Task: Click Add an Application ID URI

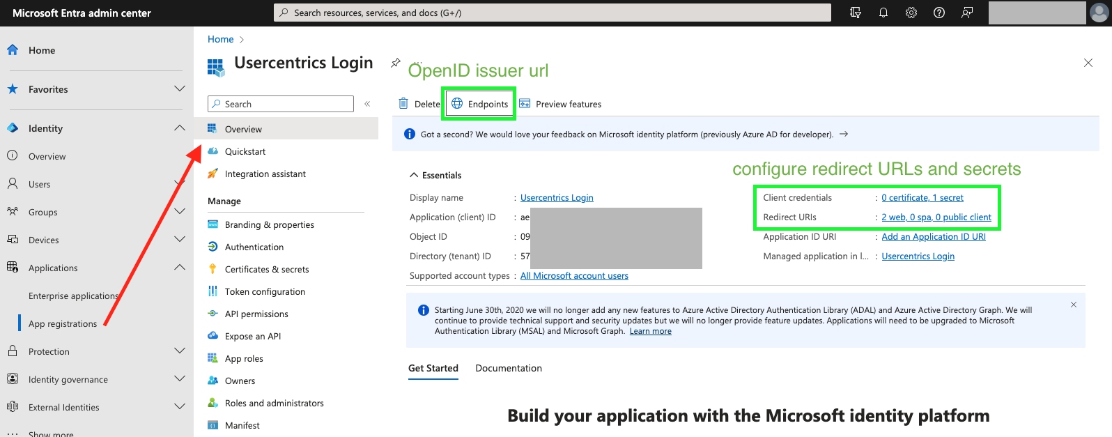Action: coord(934,237)
